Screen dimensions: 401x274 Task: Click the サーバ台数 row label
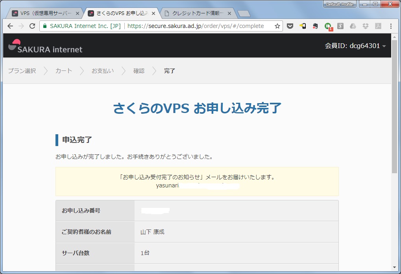click(x=76, y=253)
